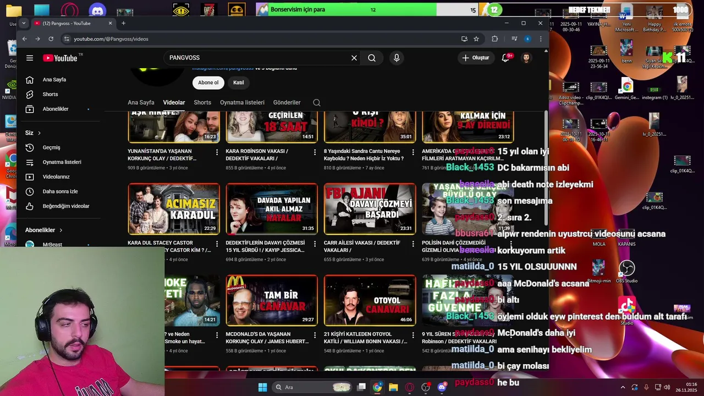The image size is (704, 396).
Task: Open TAM BİR CANAVAR McDonald's thumbnail
Action: click(x=272, y=300)
